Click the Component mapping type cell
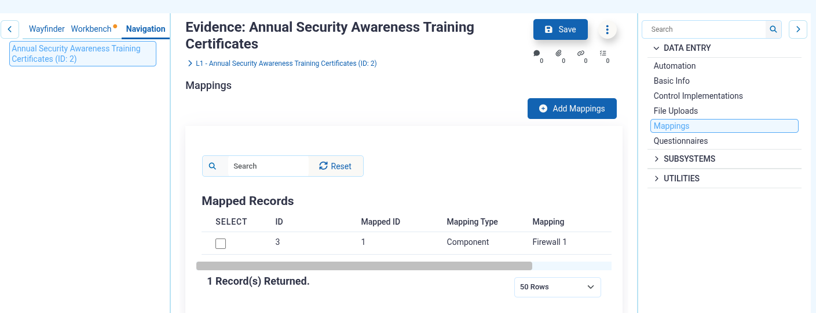816x313 pixels. pos(468,242)
